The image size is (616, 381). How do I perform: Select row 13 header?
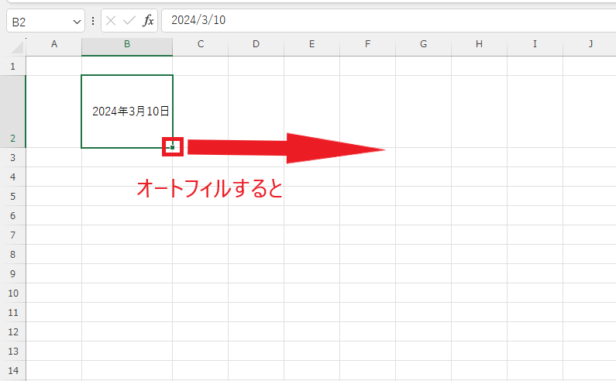click(13, 351)
